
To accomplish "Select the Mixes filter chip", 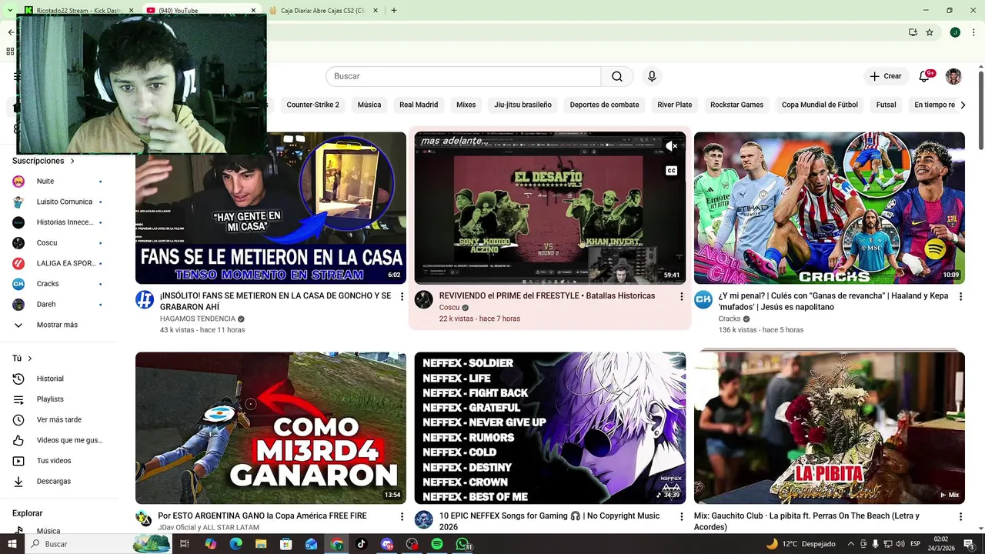I will (466, 105).
